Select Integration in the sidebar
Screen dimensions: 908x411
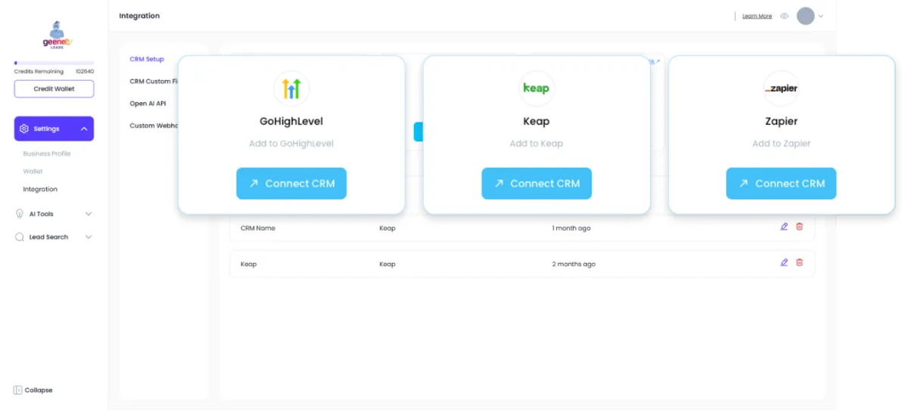[40, 189]
